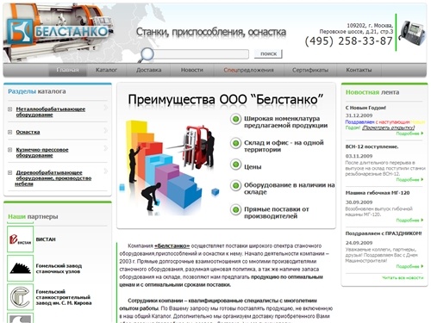Click Подробнее under Поздравляем с ПРАЗДНИКОМ
This screenshot has height=323, width=431.
point(409,266)
